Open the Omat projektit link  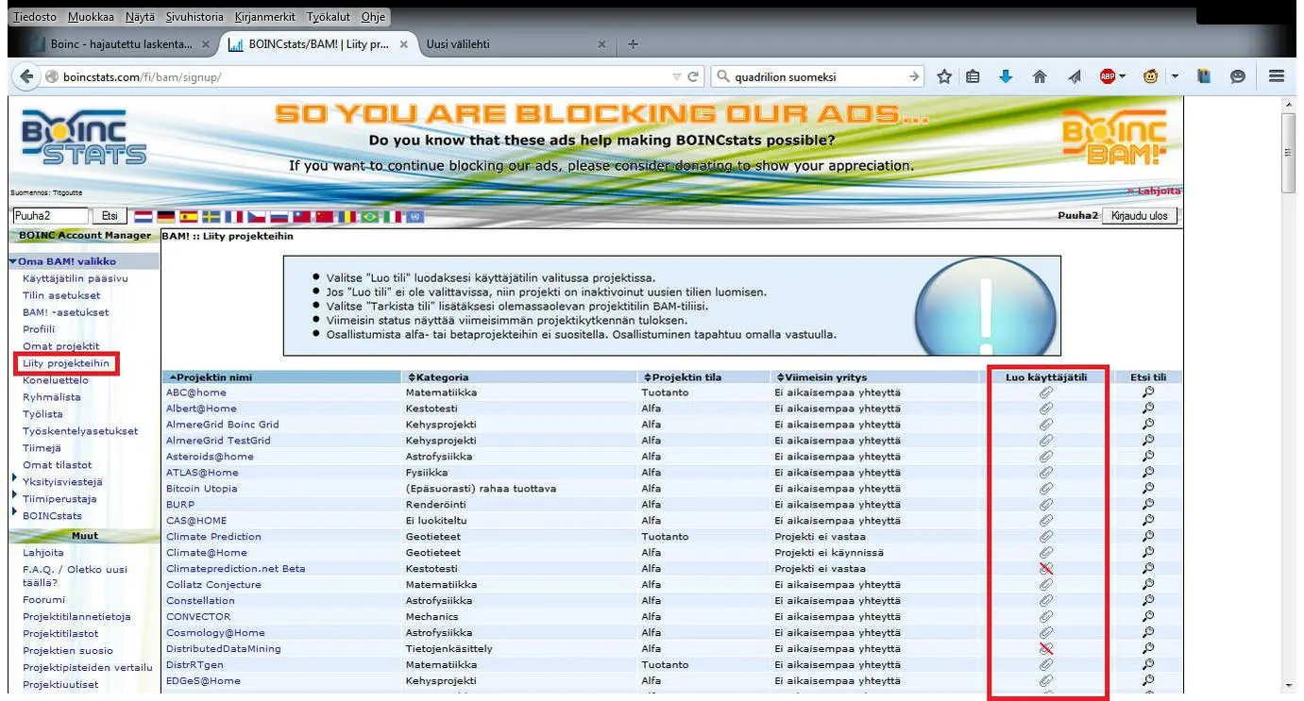(x=61, y=346)
